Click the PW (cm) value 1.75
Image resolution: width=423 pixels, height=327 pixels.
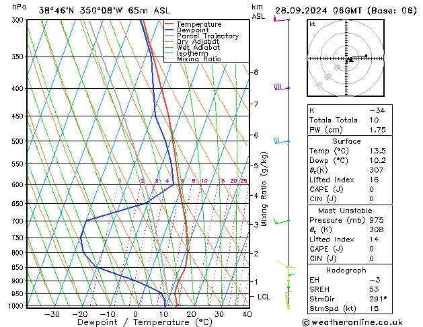378,130
